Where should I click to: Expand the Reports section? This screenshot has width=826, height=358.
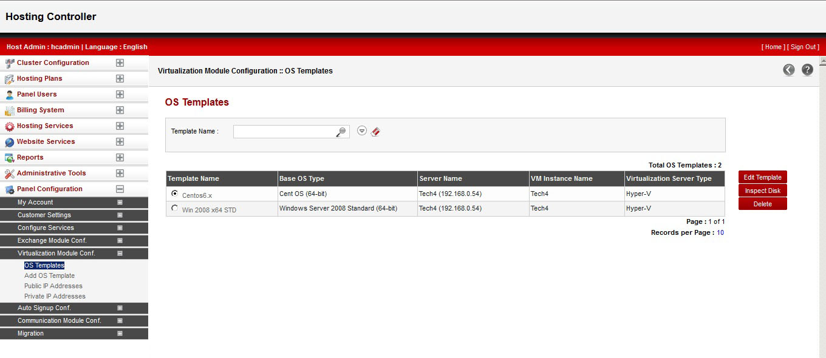pyautogui.click(x=120, y=157)
